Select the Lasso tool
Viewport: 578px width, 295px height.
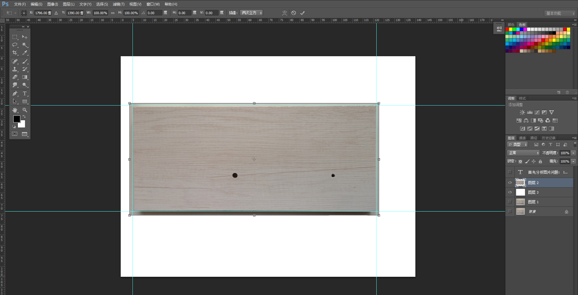click(x=15, y=45)
